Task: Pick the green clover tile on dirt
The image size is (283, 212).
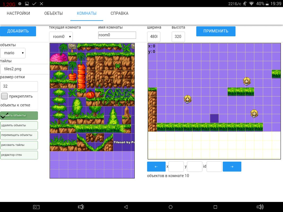Action: [x=117, y=66]
